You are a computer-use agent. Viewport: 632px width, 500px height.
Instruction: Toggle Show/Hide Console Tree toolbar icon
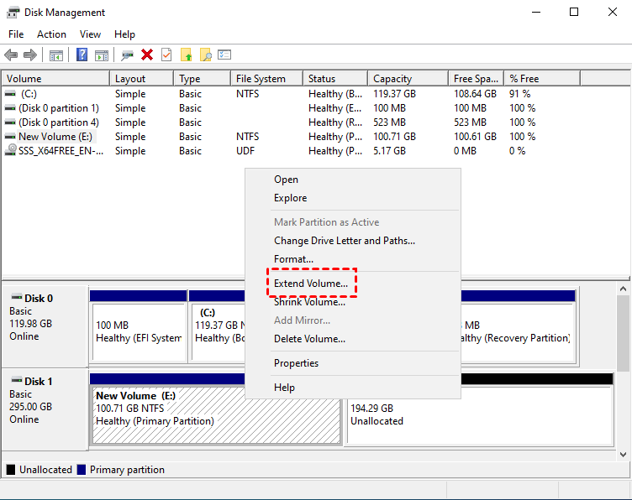56,55
